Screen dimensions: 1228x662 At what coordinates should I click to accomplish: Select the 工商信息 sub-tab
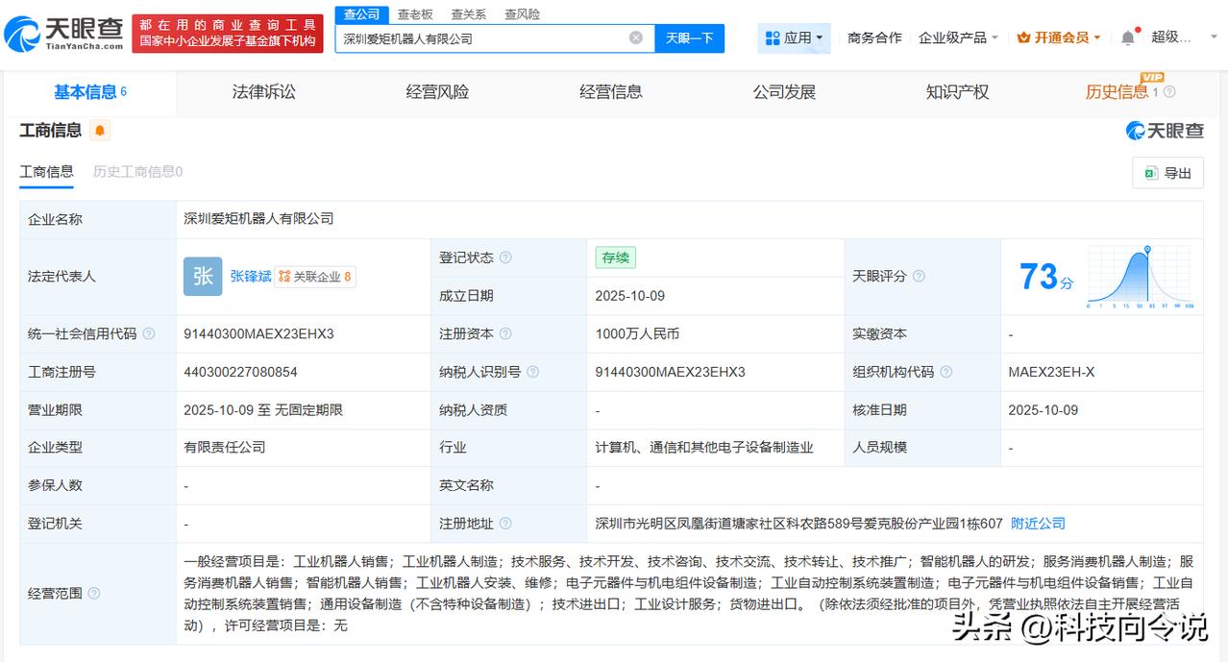46,172
